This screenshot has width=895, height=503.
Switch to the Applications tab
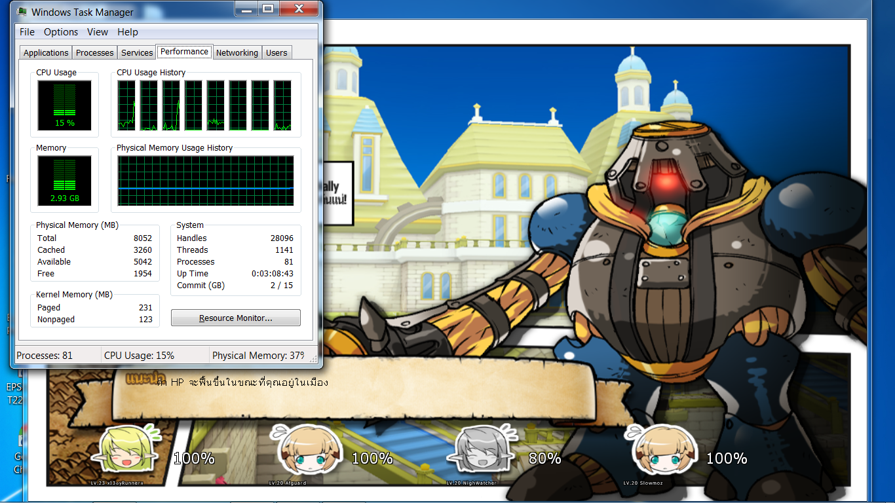(x=46, y=53)
